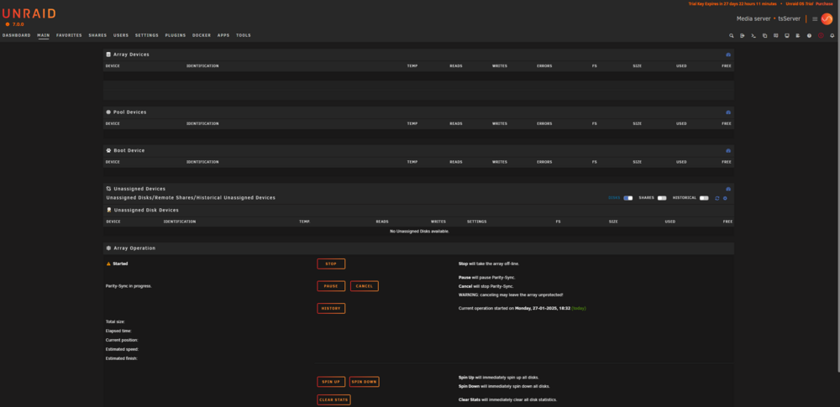The height and width of the screenshot is (407, 840).
Task: Open the Apps menu
Action: coord(223,35)
